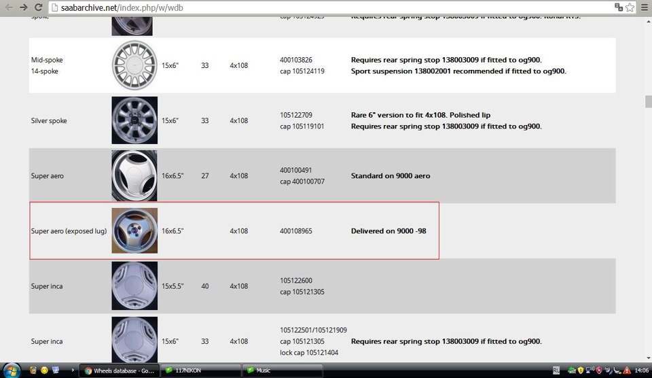This screenshot has width=652, height=378.
Task: Click 4x108 in the Silver spoke row
Action: point(238,121)
